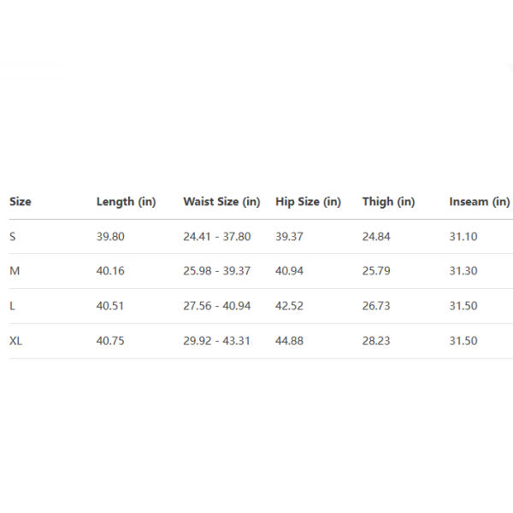This screenshot has height=513, width=513.
Task: Select the S size row label
Action: click(13, 237)
